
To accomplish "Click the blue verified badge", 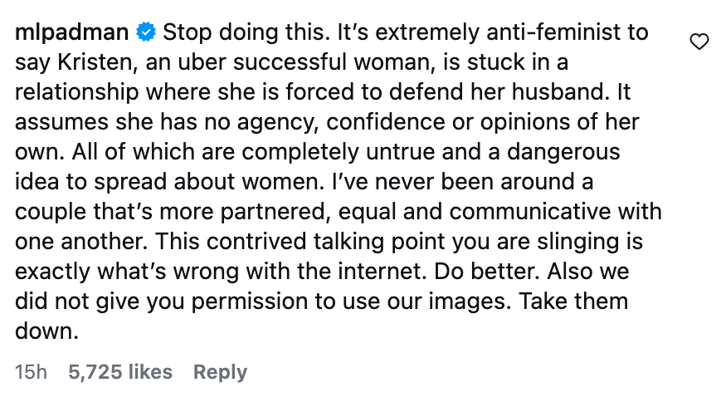I will pyautogui.click(x=145, y=34).
